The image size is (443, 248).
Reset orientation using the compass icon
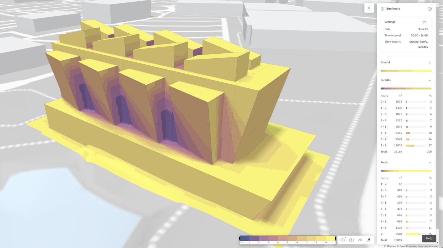(x=369, y=240)
